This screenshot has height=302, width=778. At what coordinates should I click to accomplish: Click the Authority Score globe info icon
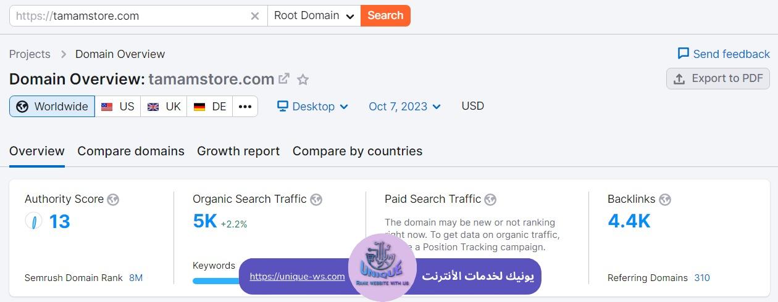click(113, 199)
